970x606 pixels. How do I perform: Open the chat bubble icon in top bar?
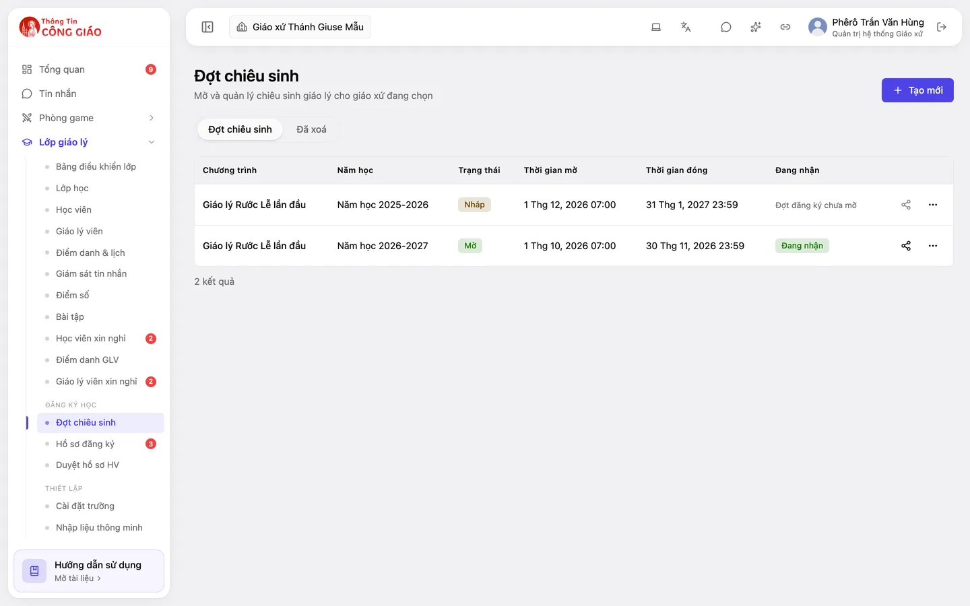click(726, 27)
